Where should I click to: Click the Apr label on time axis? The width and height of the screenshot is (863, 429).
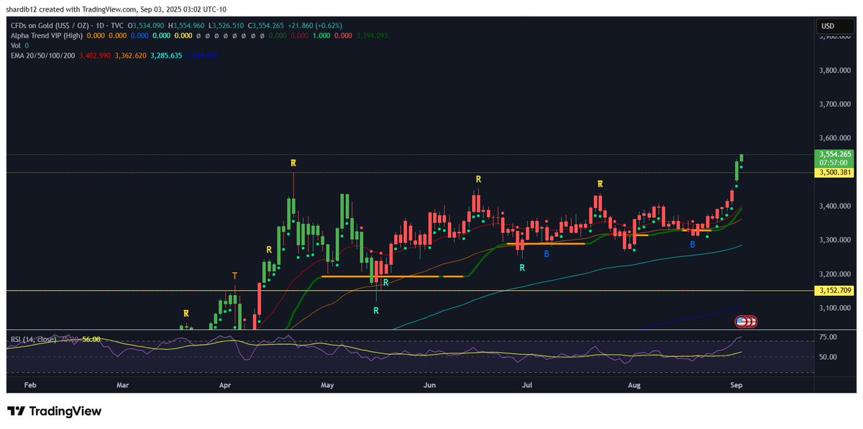pyautogui.click(x=224, y=386)
